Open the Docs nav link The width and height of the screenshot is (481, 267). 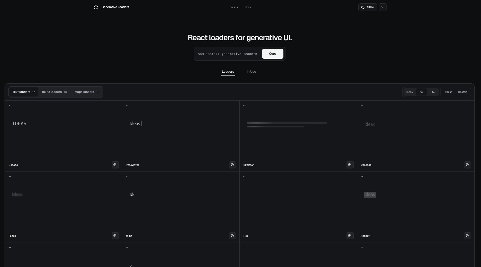(x=248, y=7)
